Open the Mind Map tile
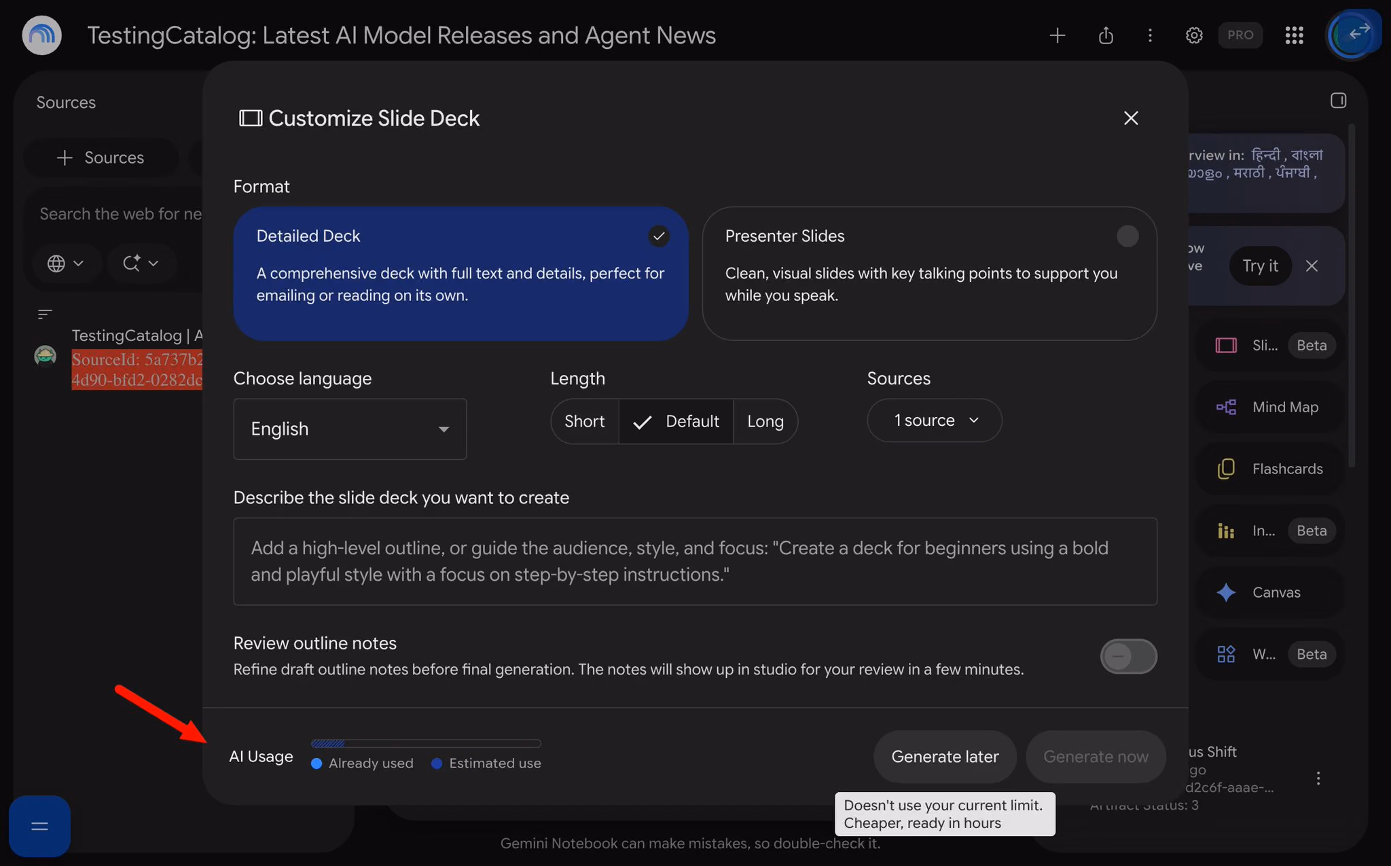 1270,407
